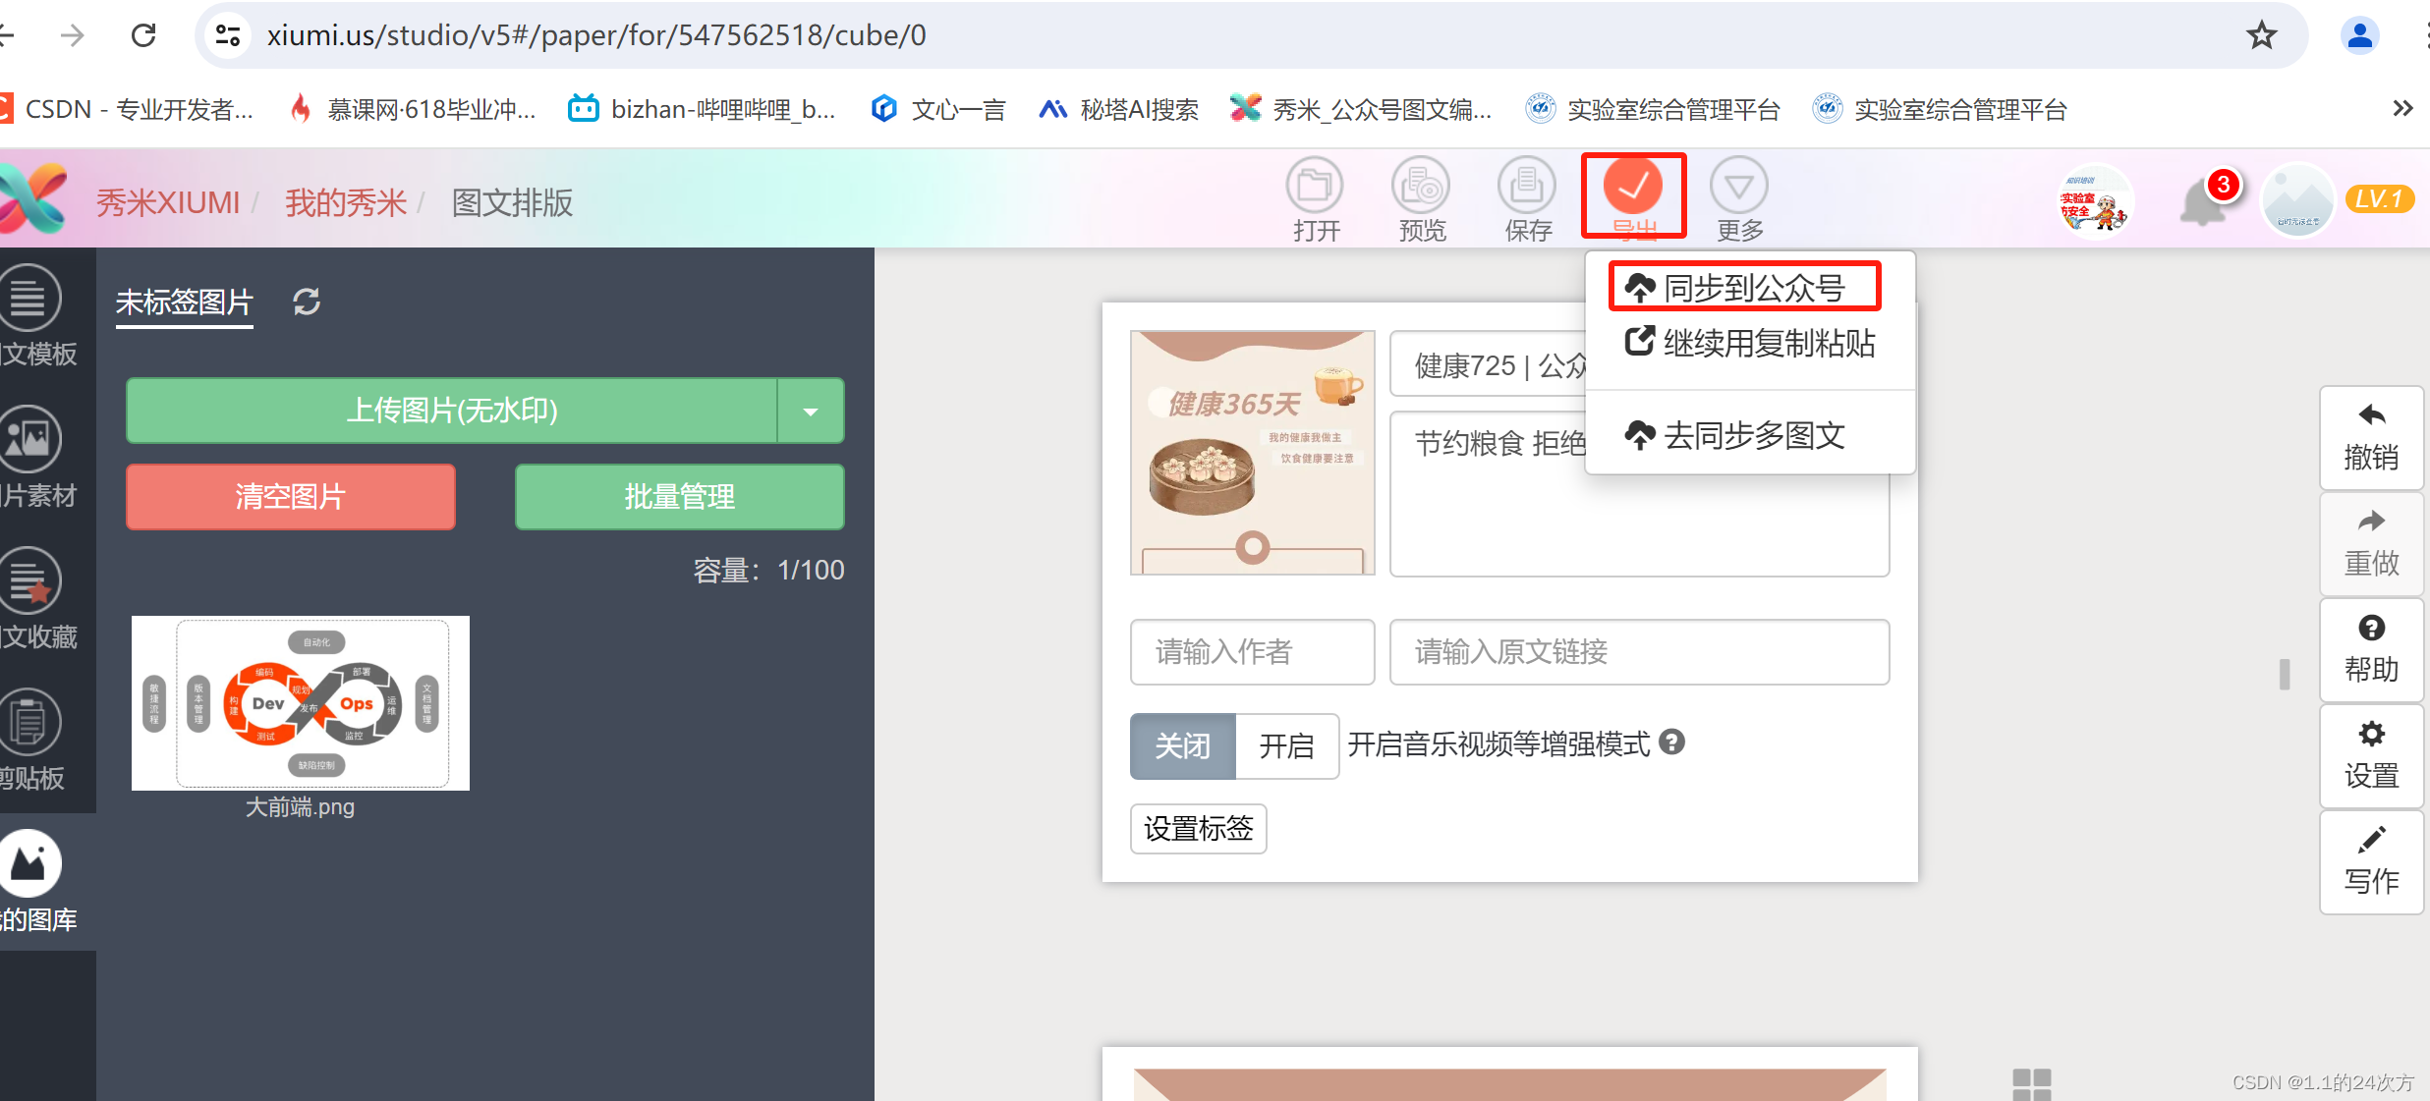Click the 保存 save icon

click(x=1527, y=187)
